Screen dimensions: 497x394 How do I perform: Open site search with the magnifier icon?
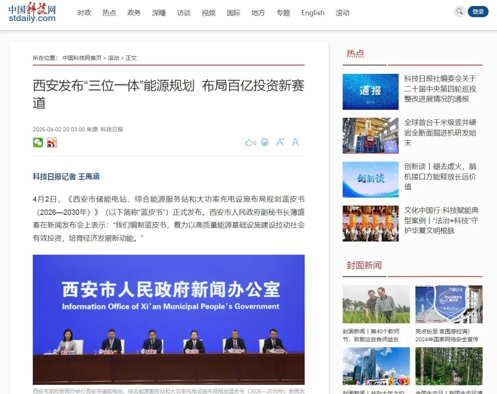459,11
